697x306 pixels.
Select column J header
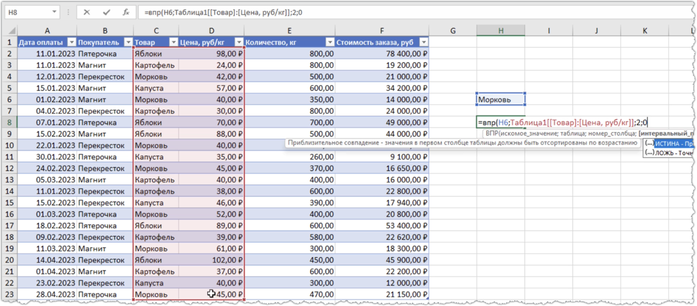tap(597, 31)
